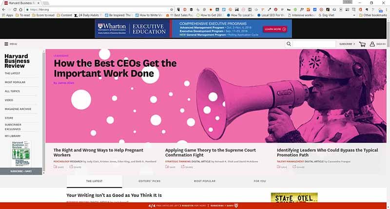Open the 24 Daily Habits bookmark

point(88,15)
